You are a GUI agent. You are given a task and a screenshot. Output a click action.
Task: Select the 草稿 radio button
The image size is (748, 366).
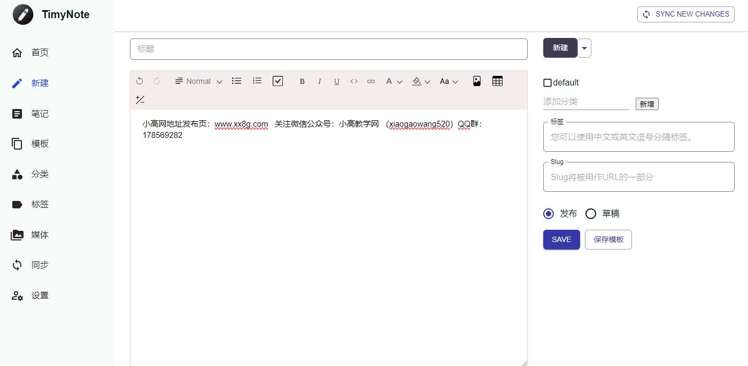591,214
